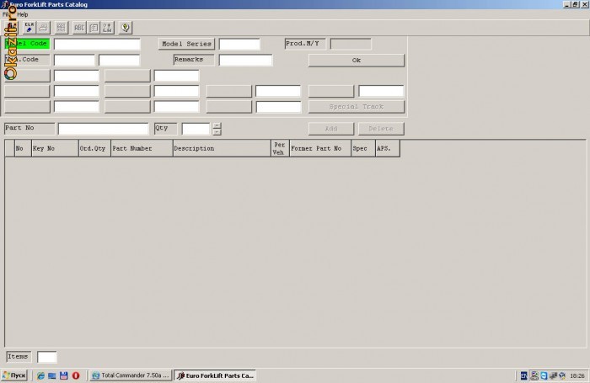Click Euro ForkLift Parts Catalog taskbar button
Viewport: 590px width, 383px height.
[215, 375]
